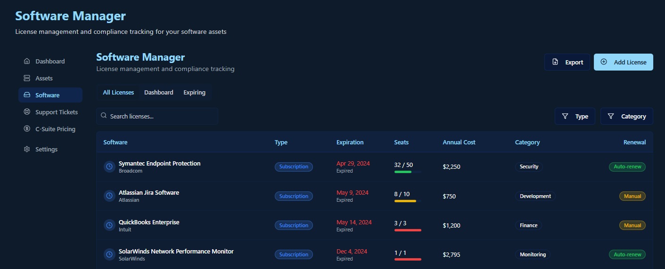Click the Support Tickets lifebuoy icon
This screenshot has width=665, height=269.
click(x=27, y=112)
